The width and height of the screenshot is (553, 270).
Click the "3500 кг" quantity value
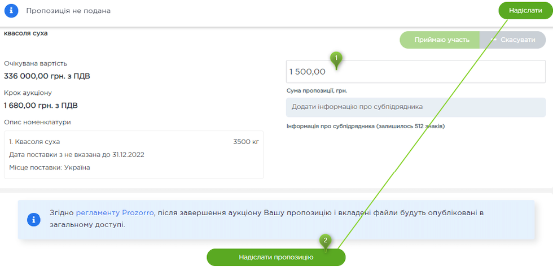click(x=245, y=142)
